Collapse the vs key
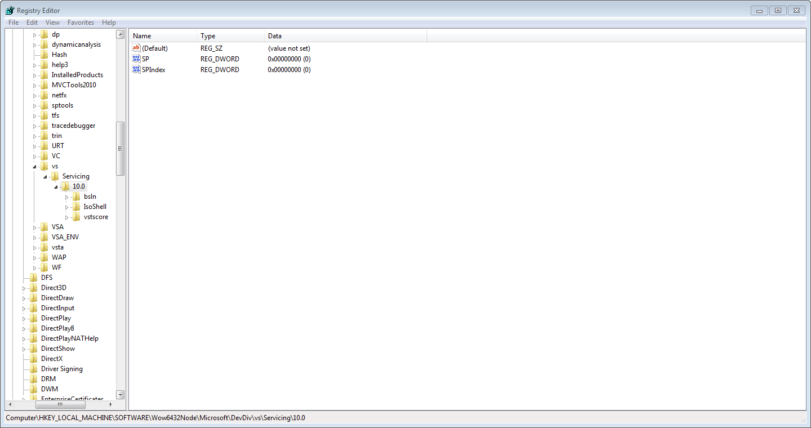The image size is (811, 428). point(35,166)
